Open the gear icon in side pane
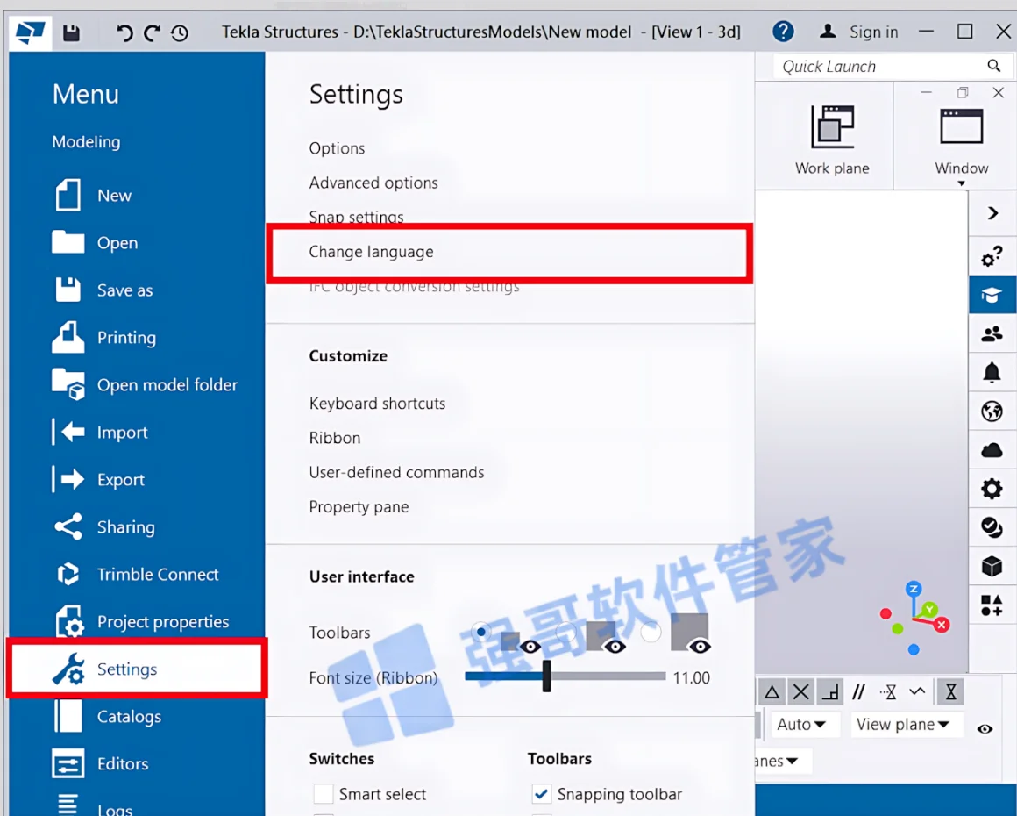Image resolution: width=1017 pixels, height=816 pixels. click(991, 488)
